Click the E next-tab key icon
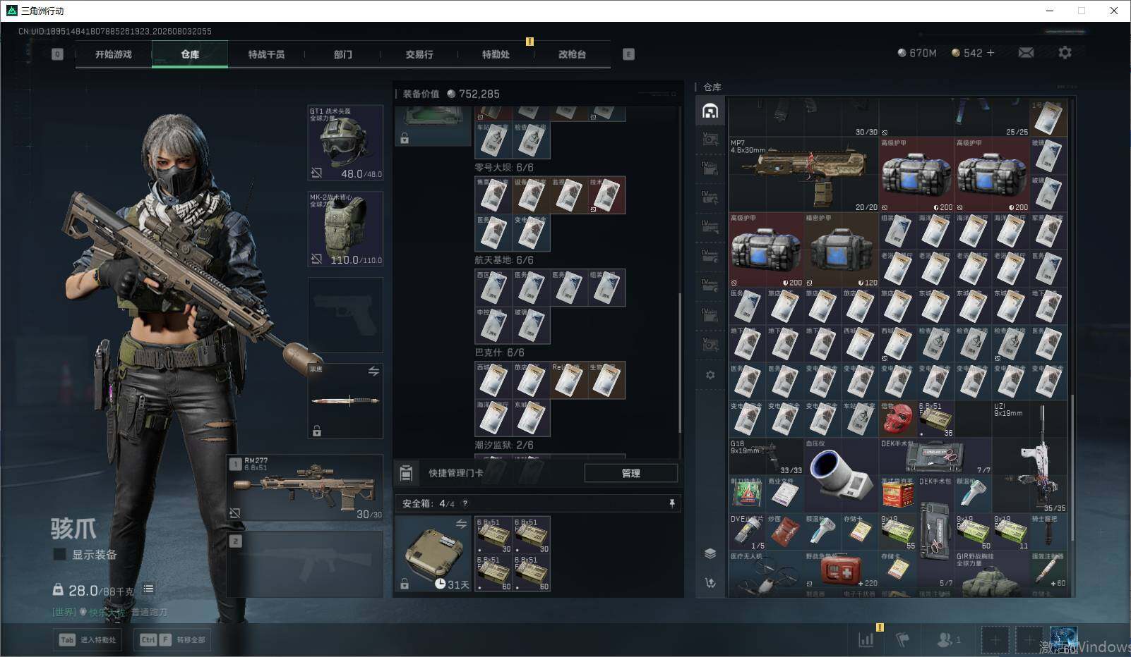The image size is (1131, 657). coord(628,54)
